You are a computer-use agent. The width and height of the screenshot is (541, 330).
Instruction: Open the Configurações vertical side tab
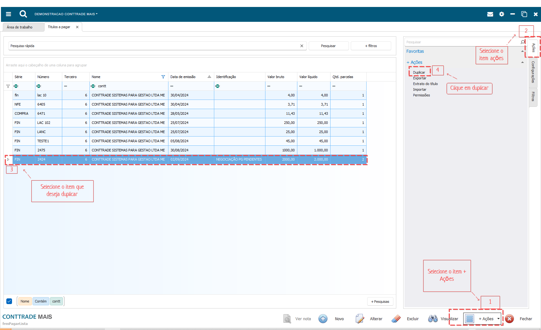click(533, 72)
